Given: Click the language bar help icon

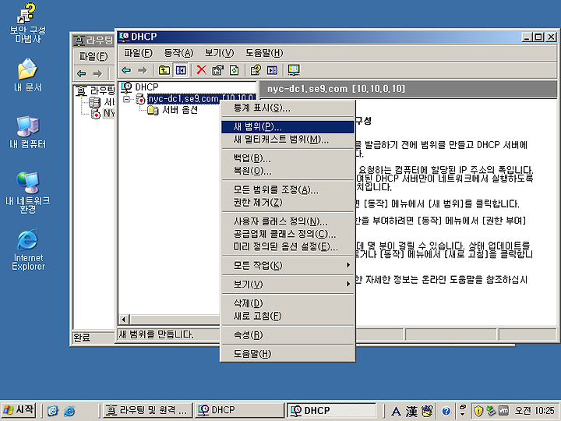Looking at the screenshot, I should click(x=446, y=411).
